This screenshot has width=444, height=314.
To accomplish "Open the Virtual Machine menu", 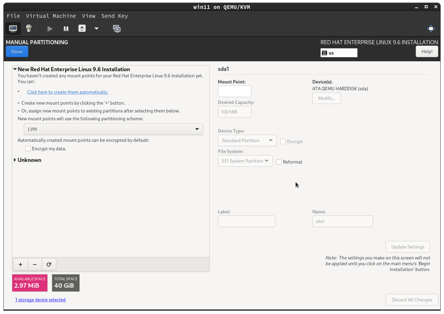I will tap(51, 16).
